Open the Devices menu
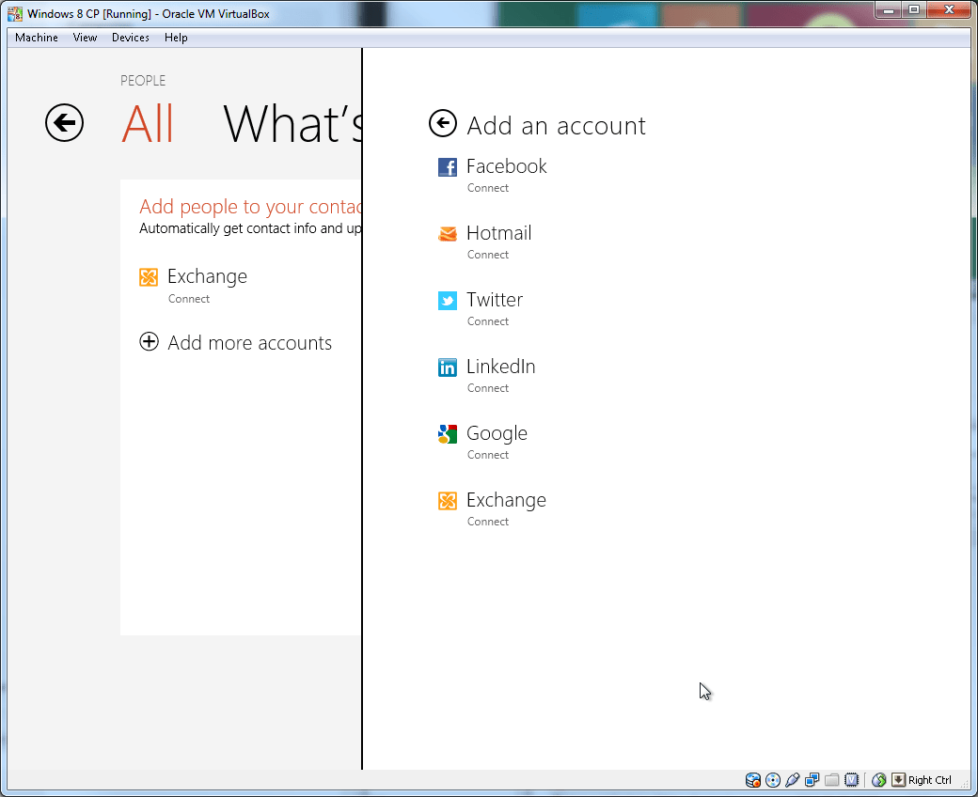The image size is (978, 797). click(x=131, y=38)
